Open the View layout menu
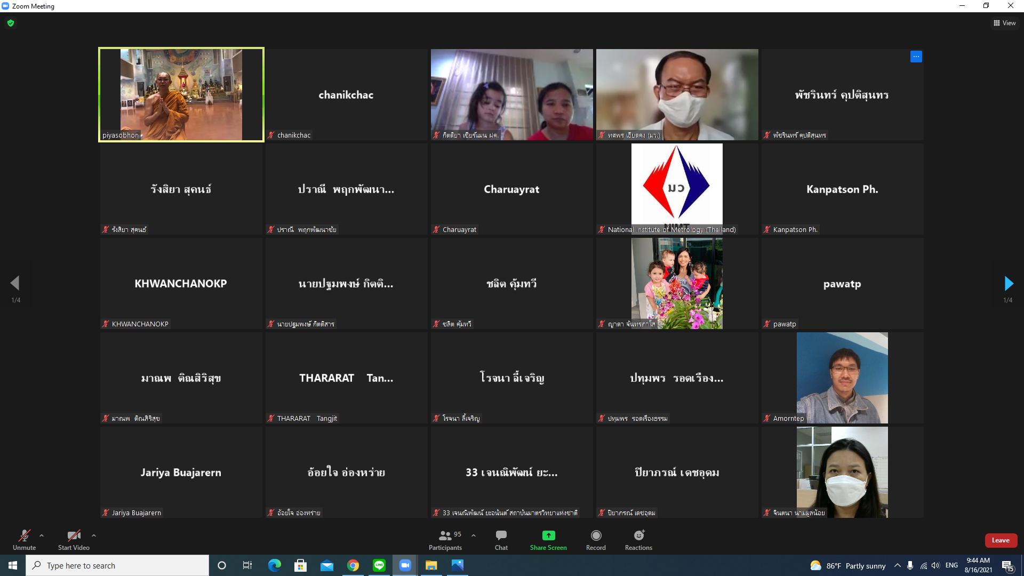The width and height of the screenshot is (1024, 576). [1004, 23]
